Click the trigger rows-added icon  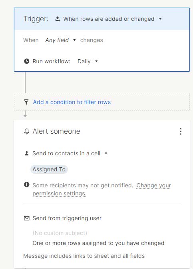point(58,19)
